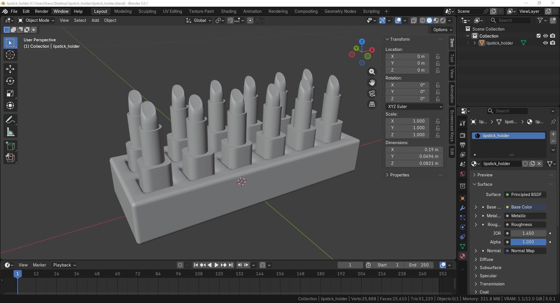Disable lipstick_holder in renders
This screenshot has height=303, width=560.
(552, 43)
